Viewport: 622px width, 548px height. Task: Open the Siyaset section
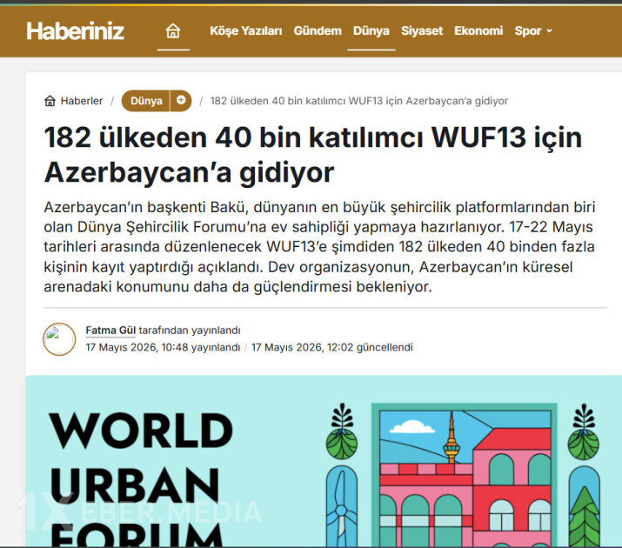422,30
